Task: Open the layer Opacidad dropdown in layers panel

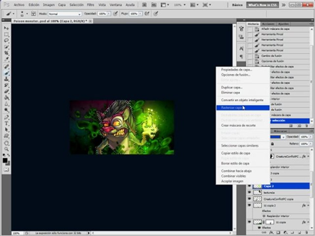Action: coord(311,137)
